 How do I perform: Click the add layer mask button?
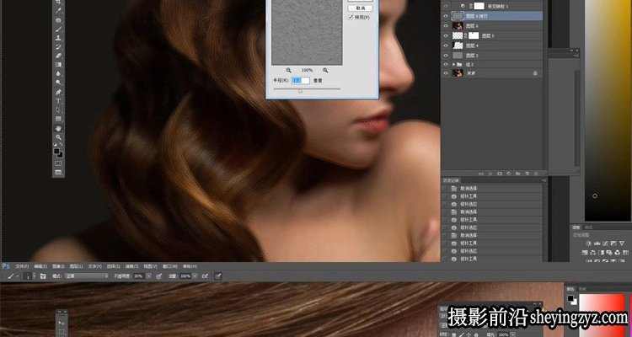point(500,174)
